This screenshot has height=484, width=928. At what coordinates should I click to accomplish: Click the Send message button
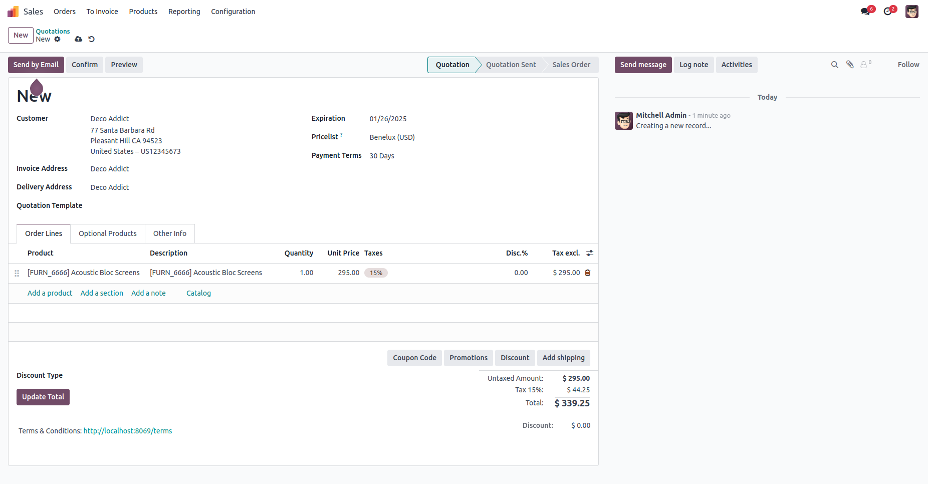[x=643, y=65]
